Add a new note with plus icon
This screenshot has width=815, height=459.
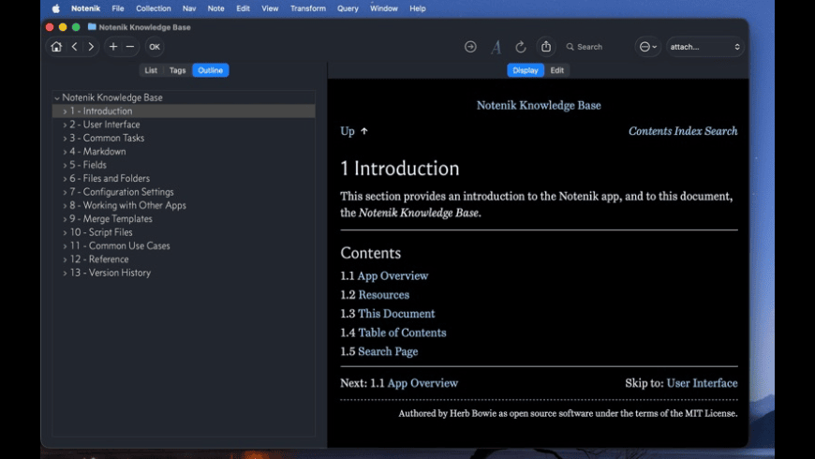112,47
